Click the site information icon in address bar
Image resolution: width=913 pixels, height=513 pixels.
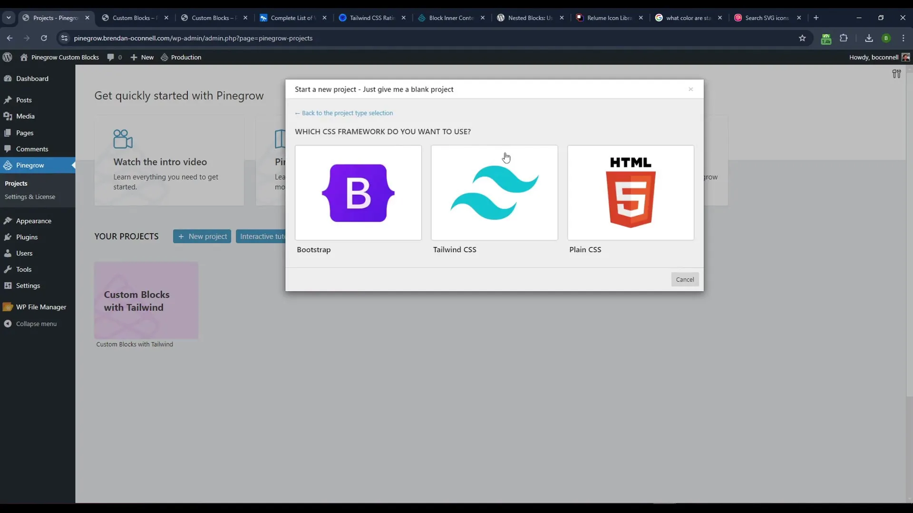[x=64, y=38]
